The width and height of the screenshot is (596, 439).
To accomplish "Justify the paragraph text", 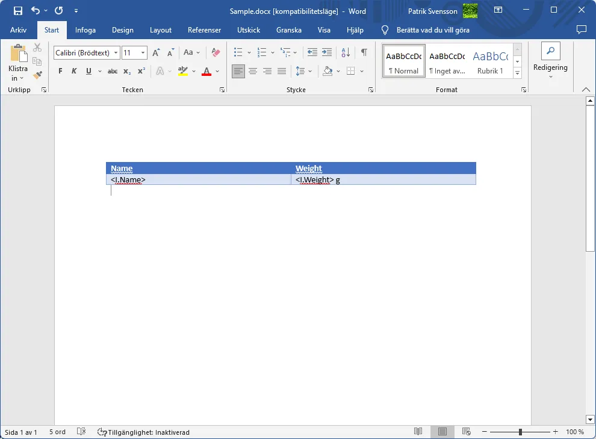I will (x=282, y=71).
